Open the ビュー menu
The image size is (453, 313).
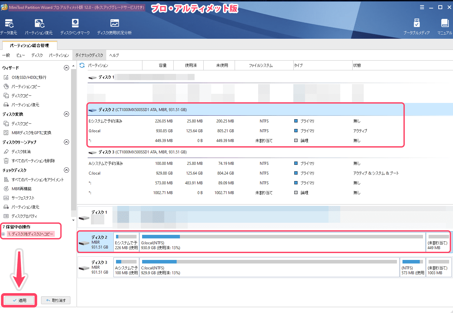click(21, 55)
